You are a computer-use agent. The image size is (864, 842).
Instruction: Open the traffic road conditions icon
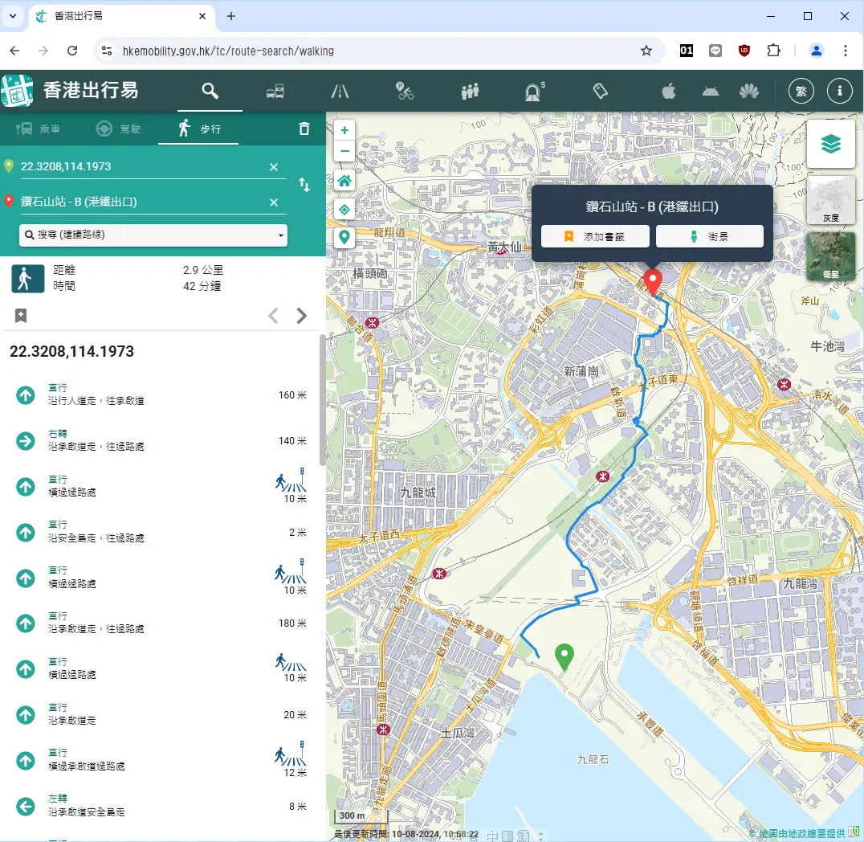point(340,91)
